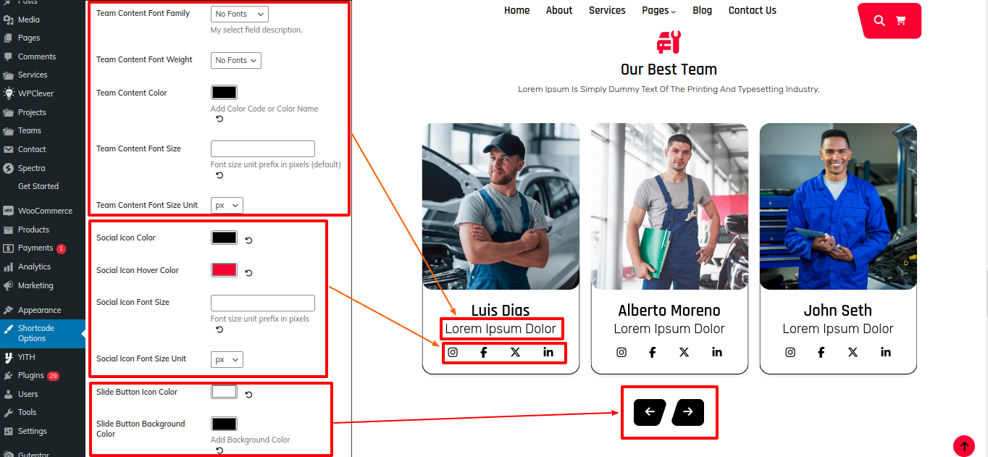Open Blog in site navigation
988x457 pixels.
[x=702, y=10]
